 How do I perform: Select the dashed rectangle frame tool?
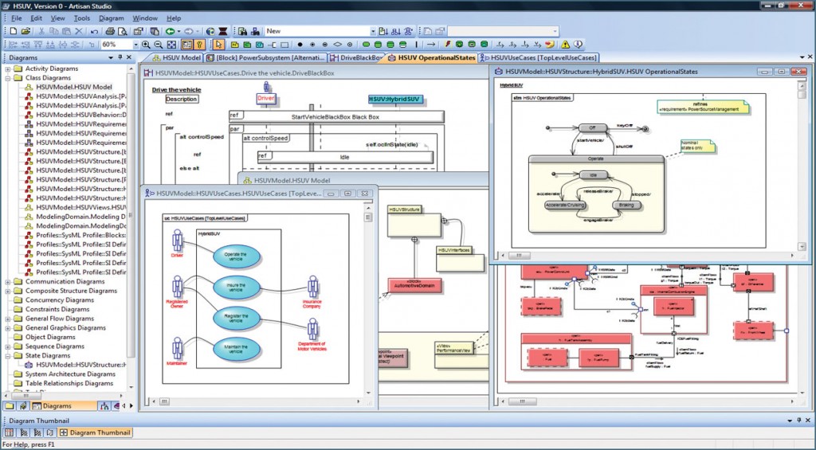[x=284, y=45]
